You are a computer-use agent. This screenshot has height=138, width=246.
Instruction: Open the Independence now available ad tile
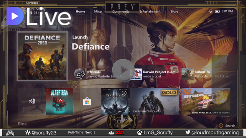[206, 101]
